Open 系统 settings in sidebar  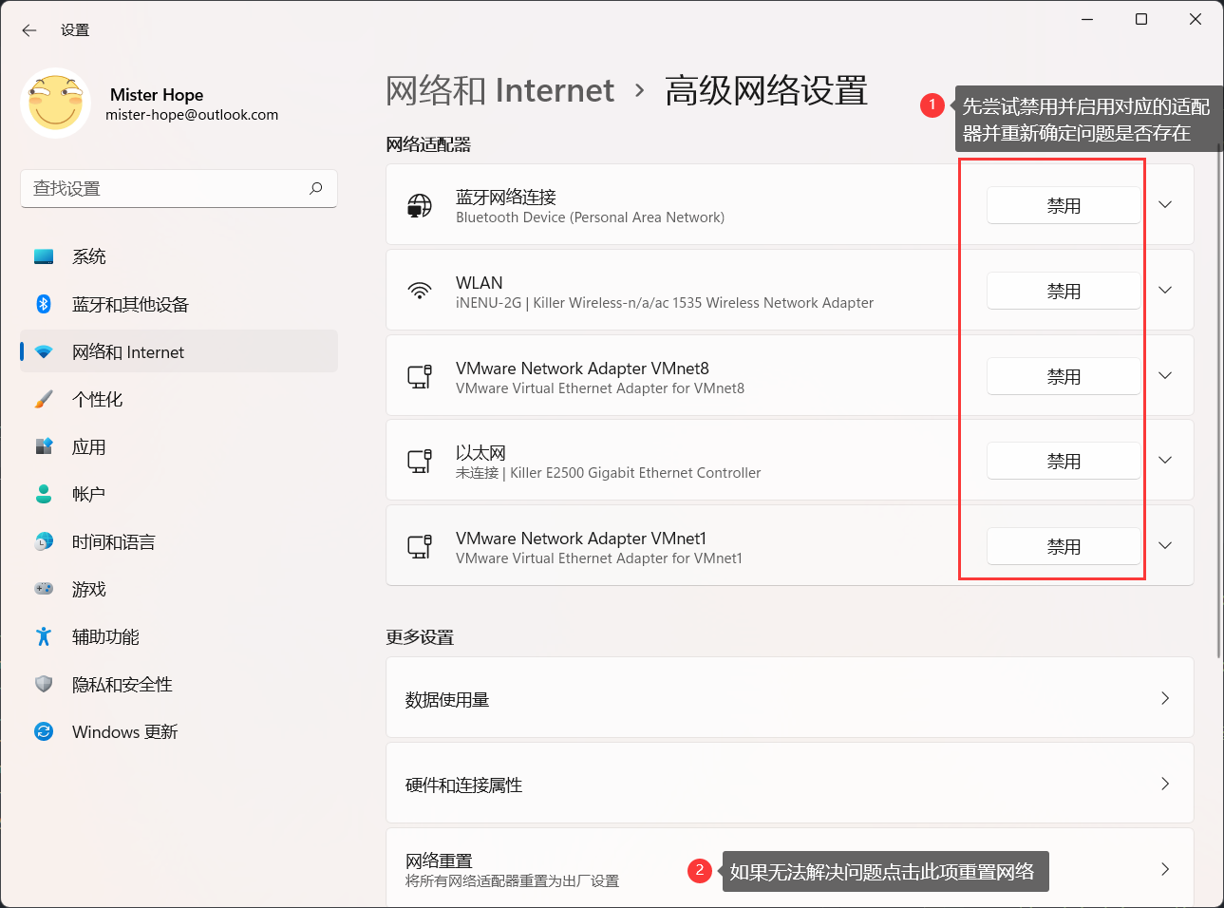[x=179, y=256]
